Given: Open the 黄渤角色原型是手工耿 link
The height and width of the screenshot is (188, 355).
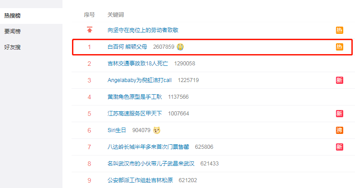Looking at the screenshot, I should [135, 97].
